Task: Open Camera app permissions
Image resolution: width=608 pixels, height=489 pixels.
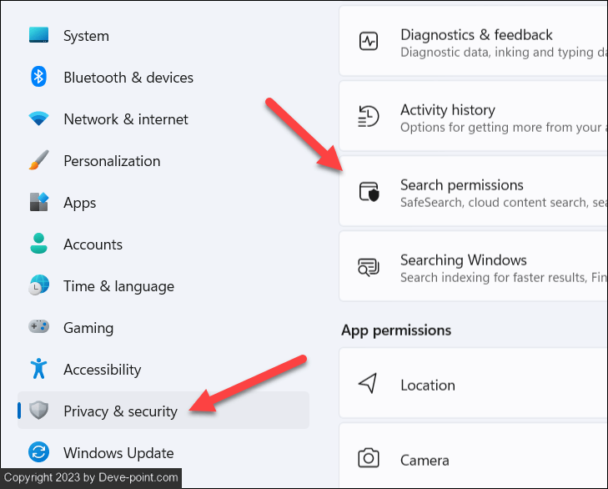Action: [x=425, y=461]
